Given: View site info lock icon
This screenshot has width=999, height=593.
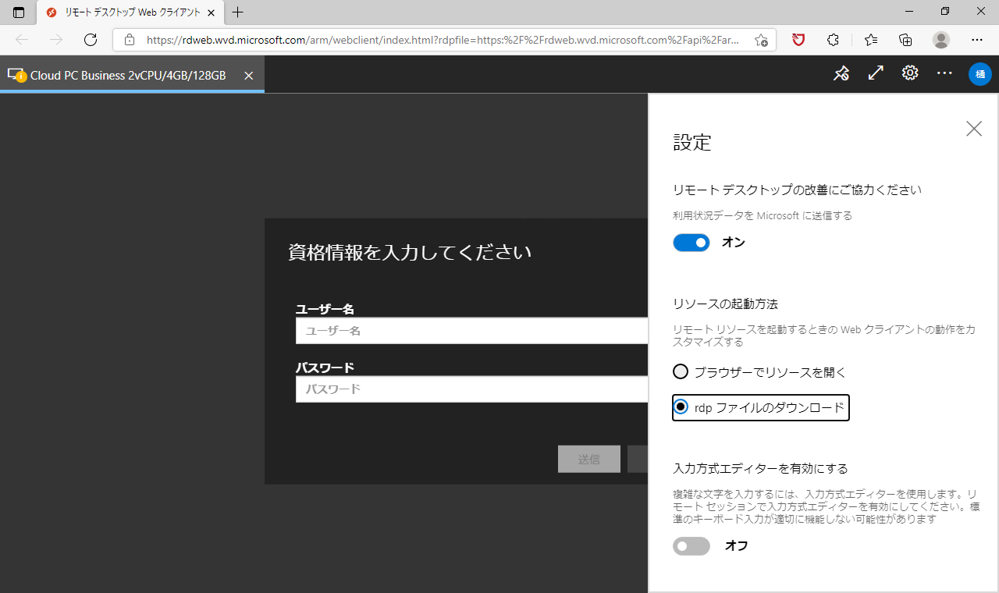Looking at the screenshot, I should click(x=130, y=40).
